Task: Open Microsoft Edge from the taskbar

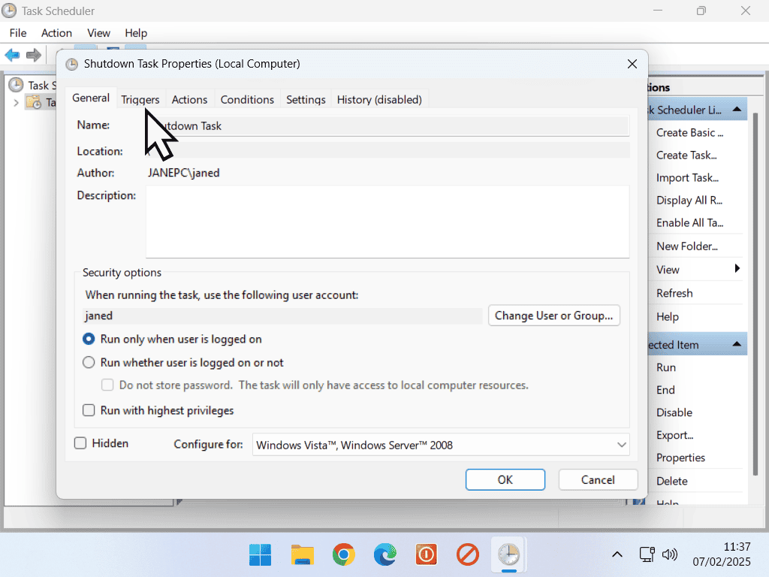Action: click(x=385, y=555)
